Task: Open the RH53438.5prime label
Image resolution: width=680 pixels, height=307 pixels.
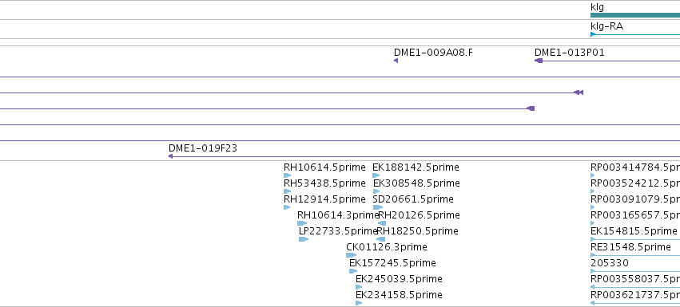Action: (324, 183)
